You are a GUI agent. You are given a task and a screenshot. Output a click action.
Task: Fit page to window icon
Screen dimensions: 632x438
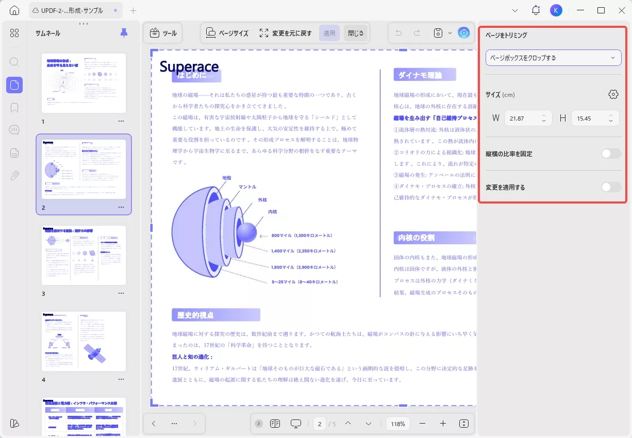coord(464,424)
